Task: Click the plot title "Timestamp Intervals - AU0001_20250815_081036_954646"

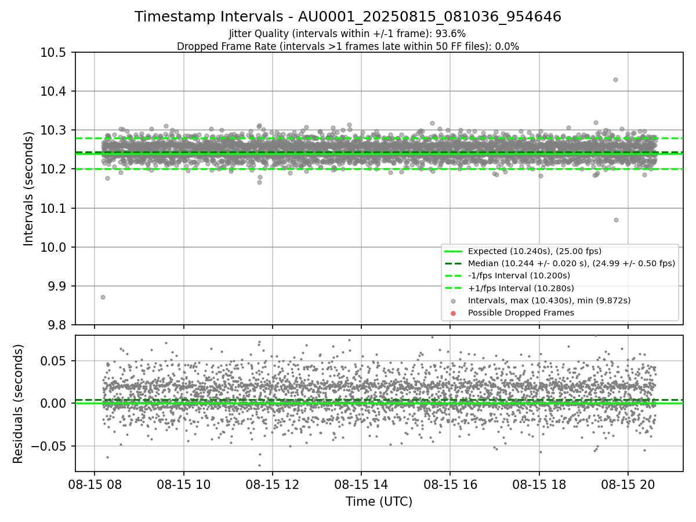Action: [348, 17]
